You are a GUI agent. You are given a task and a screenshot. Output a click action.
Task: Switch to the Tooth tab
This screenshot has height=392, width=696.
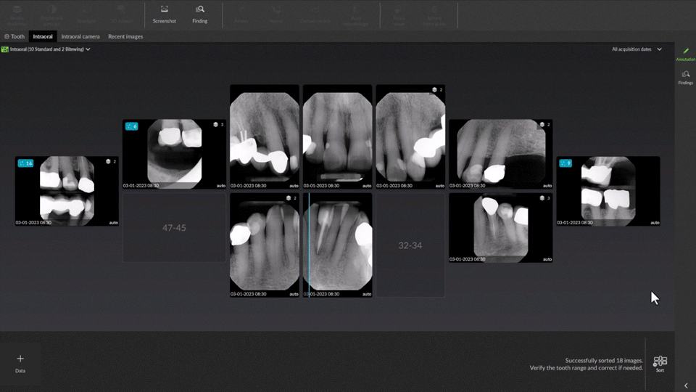[x=14, y=36]
